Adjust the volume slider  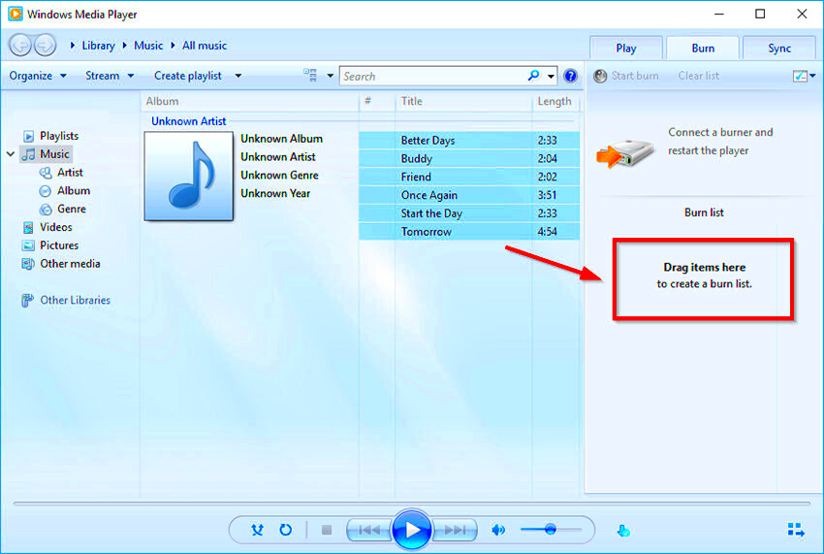pos(551,530)
